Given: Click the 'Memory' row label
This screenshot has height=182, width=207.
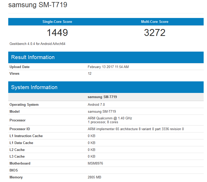Looking at the screenshot, I should (x=16, y=177).
